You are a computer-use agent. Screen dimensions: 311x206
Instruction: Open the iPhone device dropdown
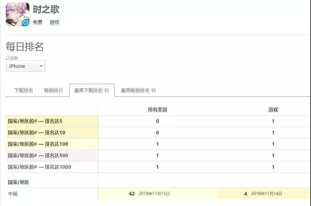[x=26, y=66]
